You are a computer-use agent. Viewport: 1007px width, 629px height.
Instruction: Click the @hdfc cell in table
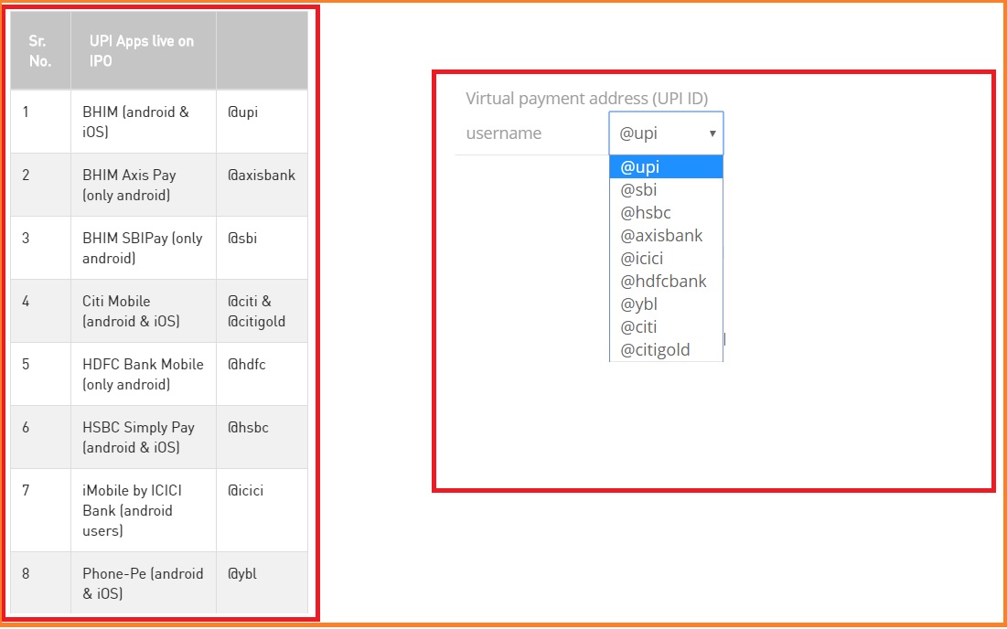pos(262,374)
